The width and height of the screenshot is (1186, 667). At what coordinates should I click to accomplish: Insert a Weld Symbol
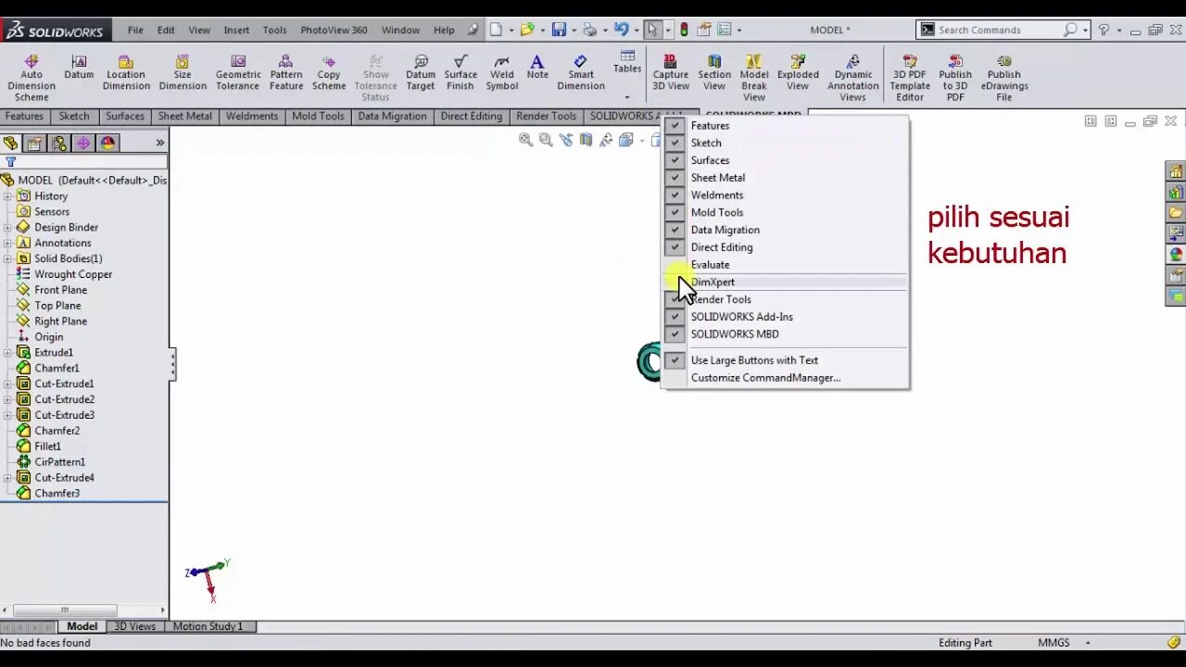pos(502,72)
